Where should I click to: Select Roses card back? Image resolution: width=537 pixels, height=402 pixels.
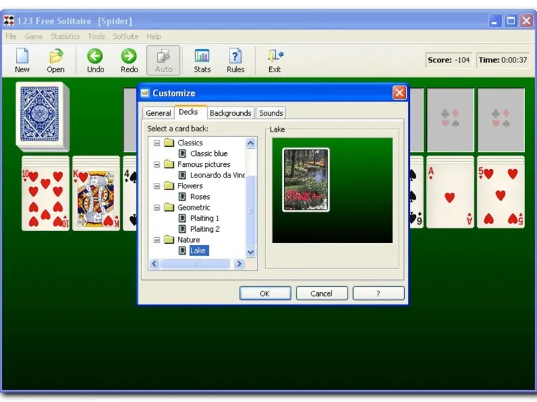click(x=200, y=196)
